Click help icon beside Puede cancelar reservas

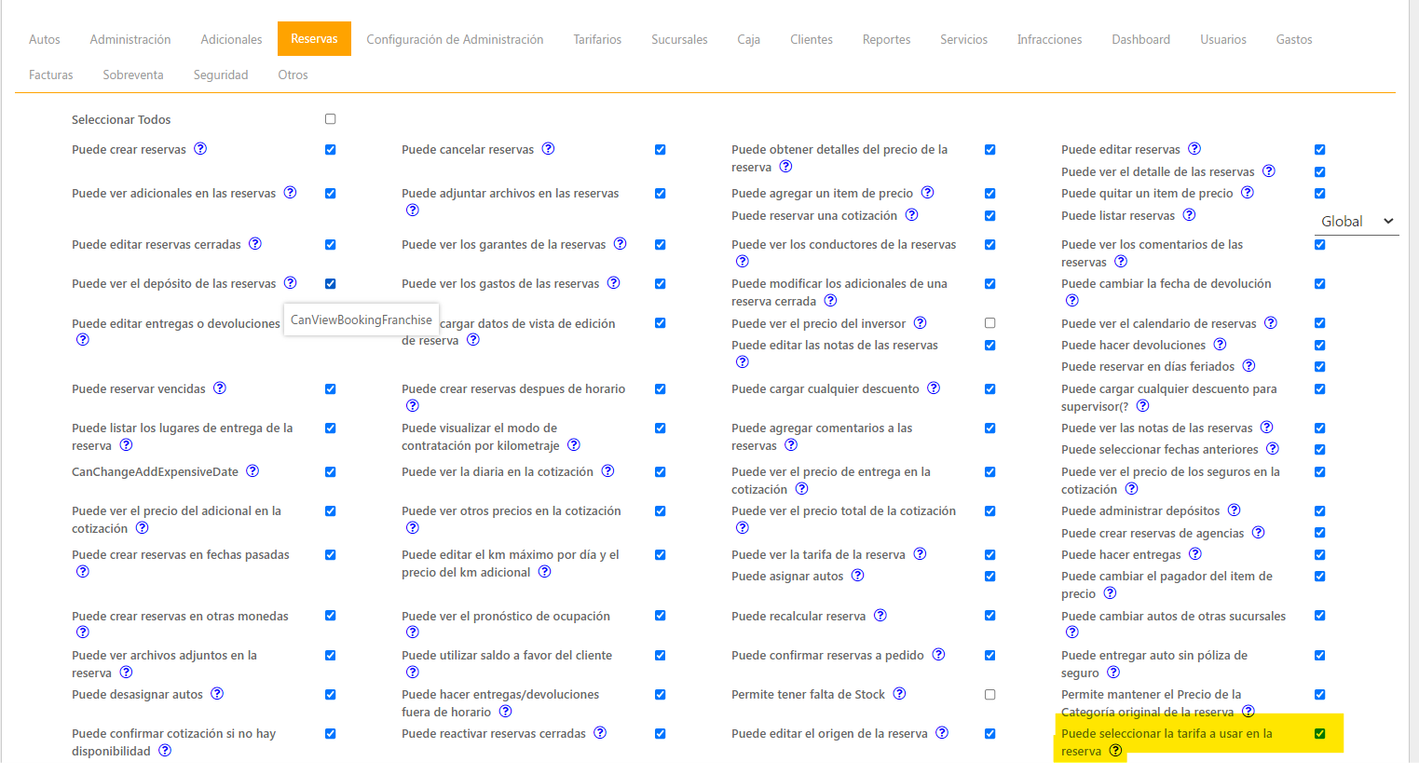pyautogui.click(x=548, y=149)
